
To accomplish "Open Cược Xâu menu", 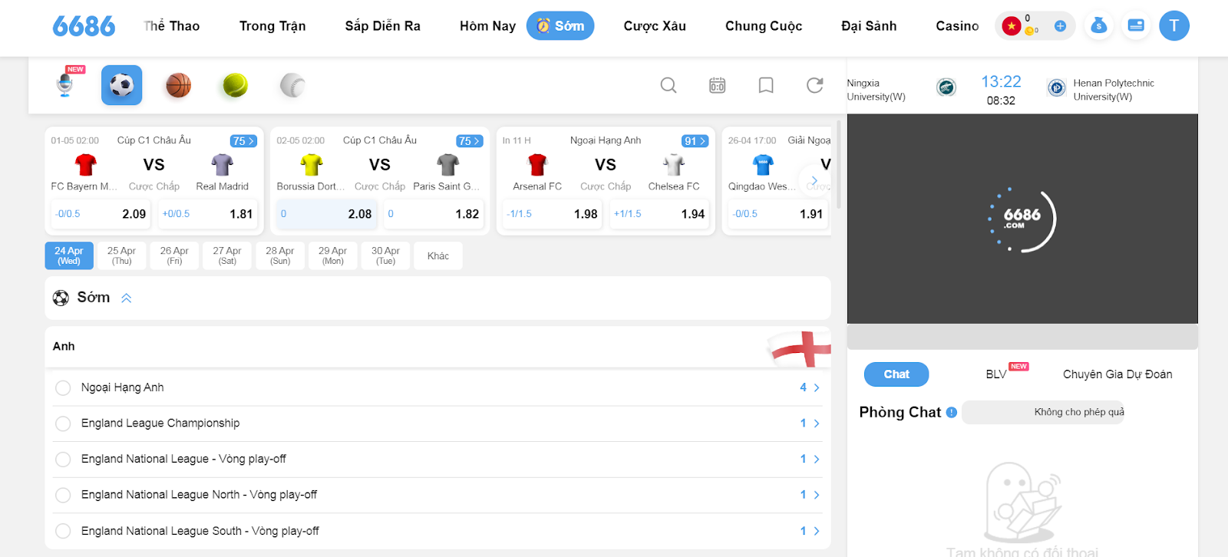I will pos(655,26).
